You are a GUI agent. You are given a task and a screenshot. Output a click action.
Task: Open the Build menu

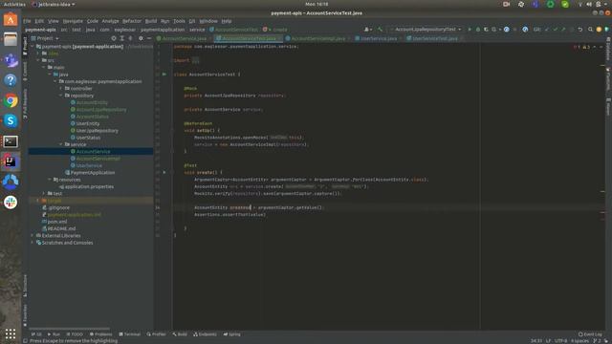[151, 21]
